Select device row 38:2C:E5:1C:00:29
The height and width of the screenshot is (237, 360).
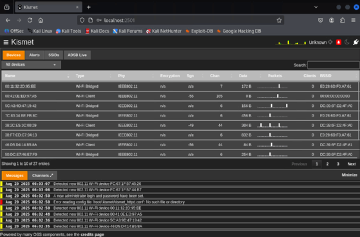click(x=180, y=126)
